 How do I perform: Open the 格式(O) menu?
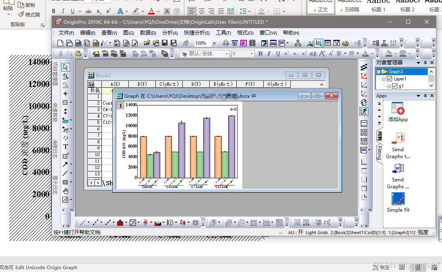coord(245,33)
